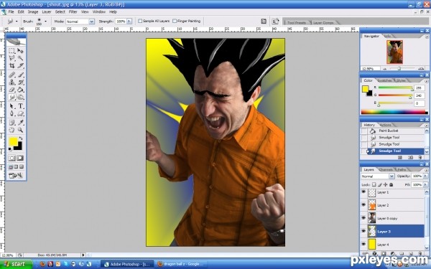Select the Dodge tool

(20, 97)
